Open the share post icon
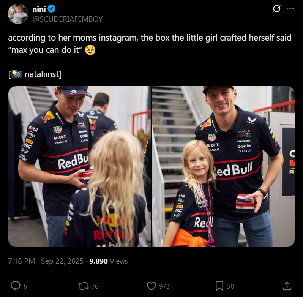Screen dimensions: 303x297 click(287, 286)
